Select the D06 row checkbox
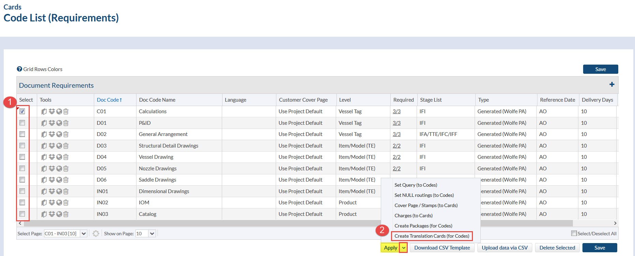Viewport: 635px width, 256px height. [22, 180]
